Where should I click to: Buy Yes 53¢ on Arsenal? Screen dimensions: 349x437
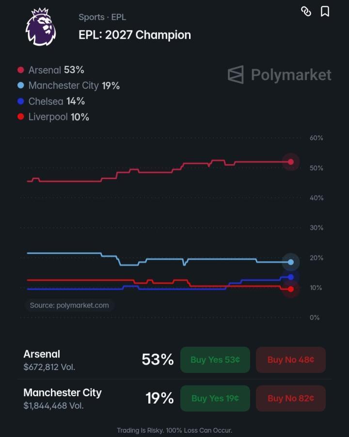[x=215, y=360]
